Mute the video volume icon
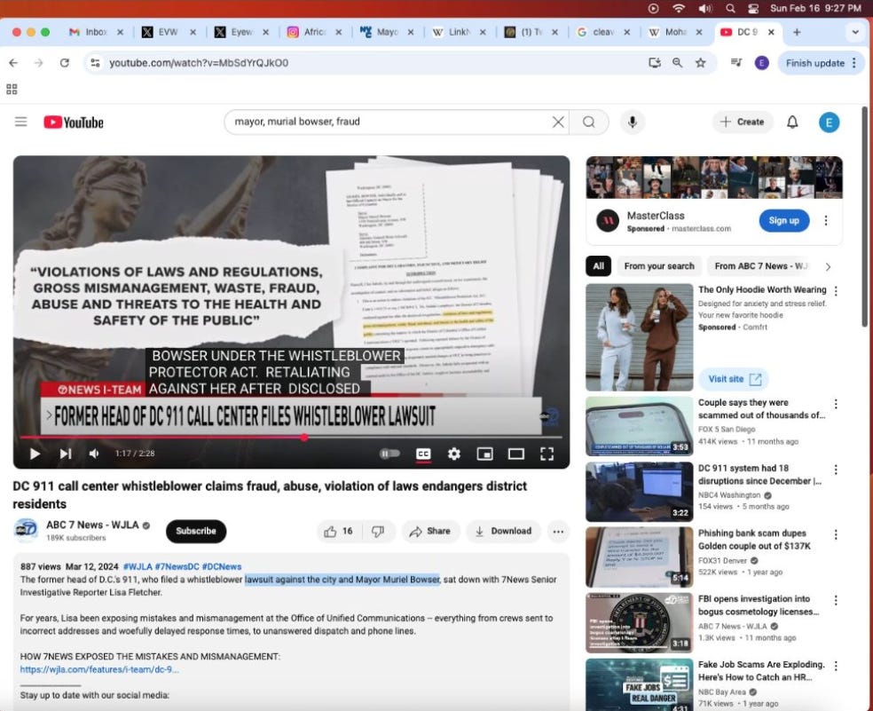This screenshot has height=711, width=873. [x=94, y=454]
